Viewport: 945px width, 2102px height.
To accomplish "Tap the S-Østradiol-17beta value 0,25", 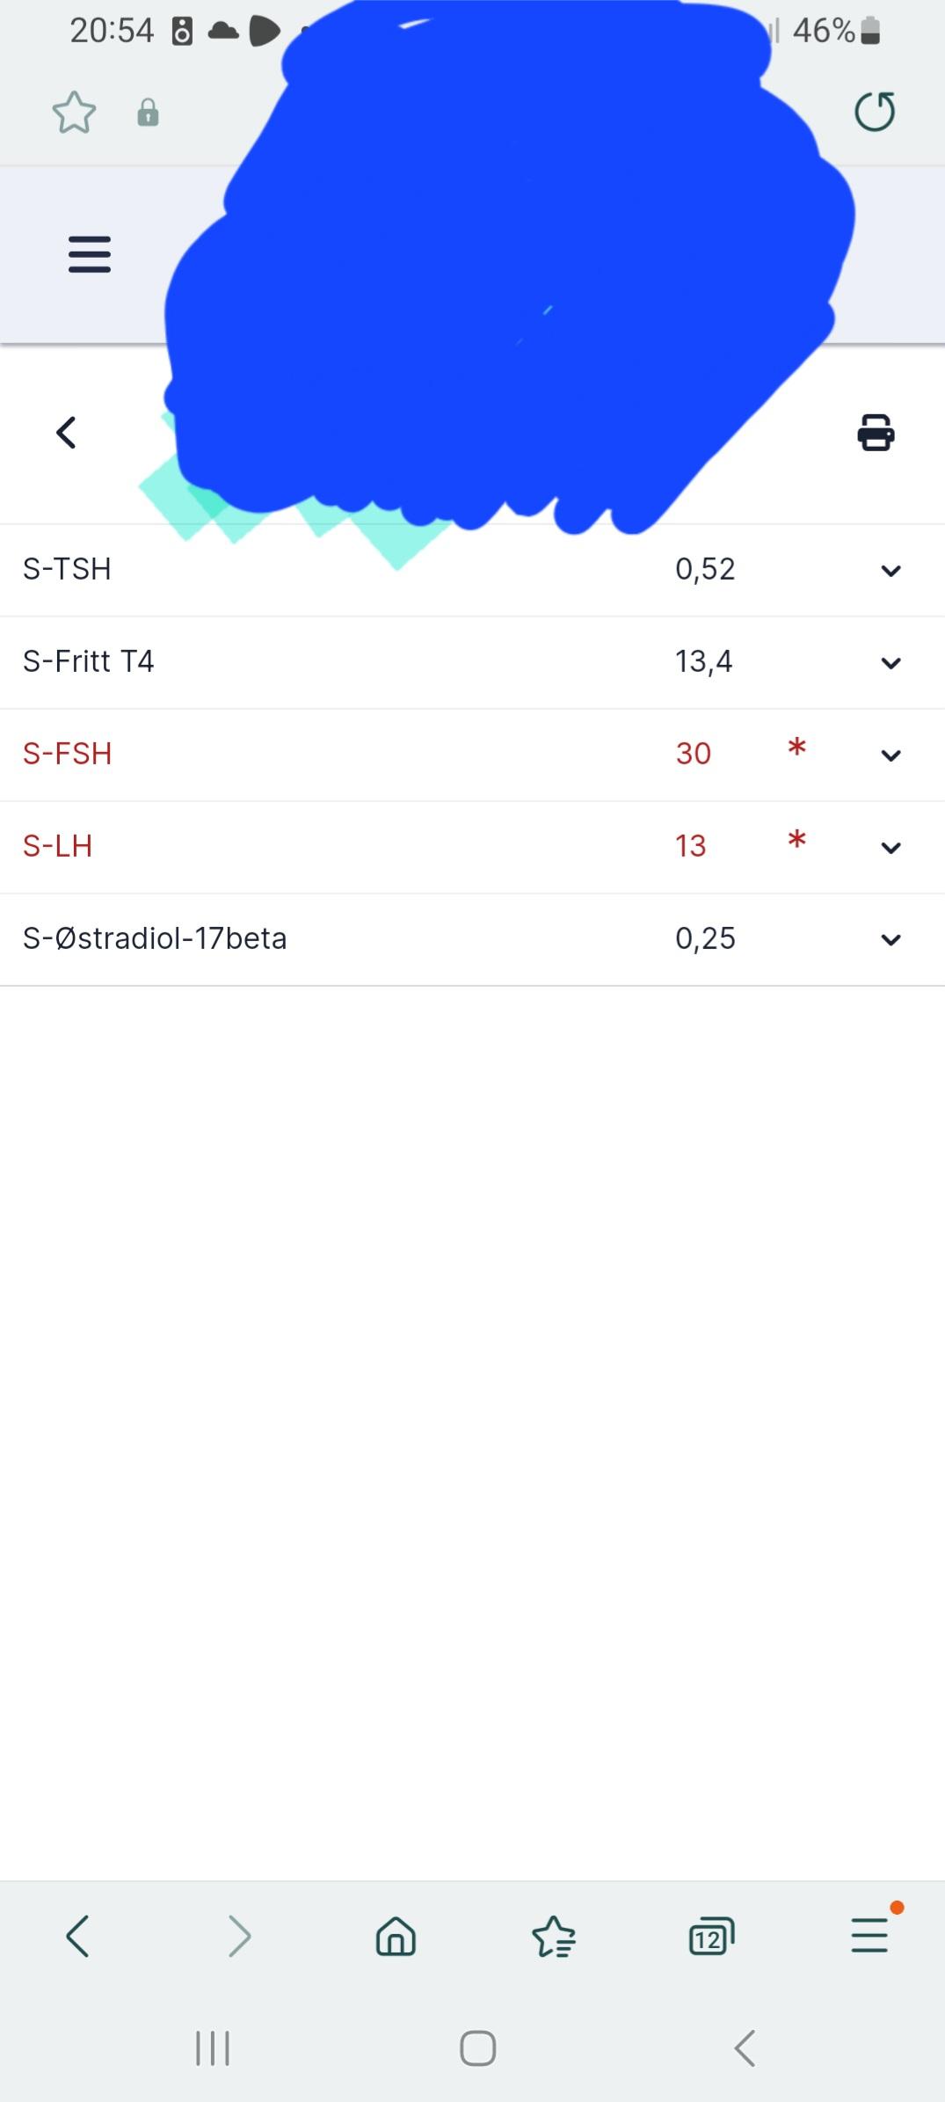I will tap(705, 938).
